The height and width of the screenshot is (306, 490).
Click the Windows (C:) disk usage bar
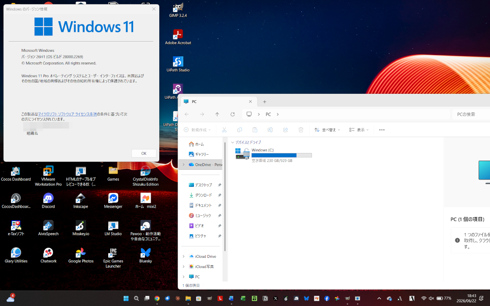point(282,155)
